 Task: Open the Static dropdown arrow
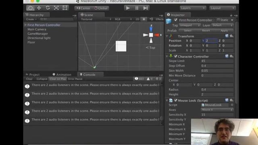(232, 20)
